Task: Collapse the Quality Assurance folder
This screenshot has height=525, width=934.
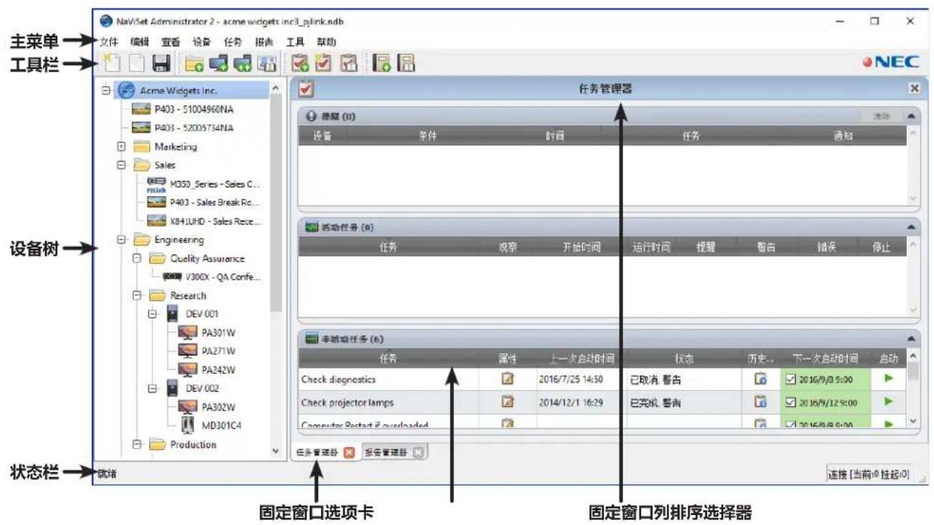Action: coord(137,258)
